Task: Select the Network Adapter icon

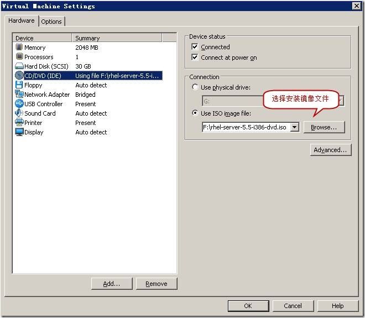Action: coord(19,94)
